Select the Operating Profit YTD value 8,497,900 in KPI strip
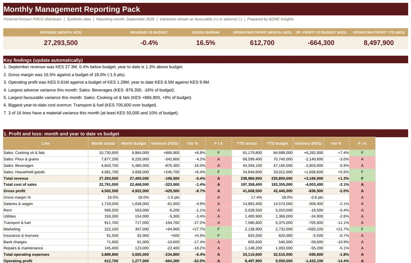The image size is (411, 263). [x=379, y=43]
